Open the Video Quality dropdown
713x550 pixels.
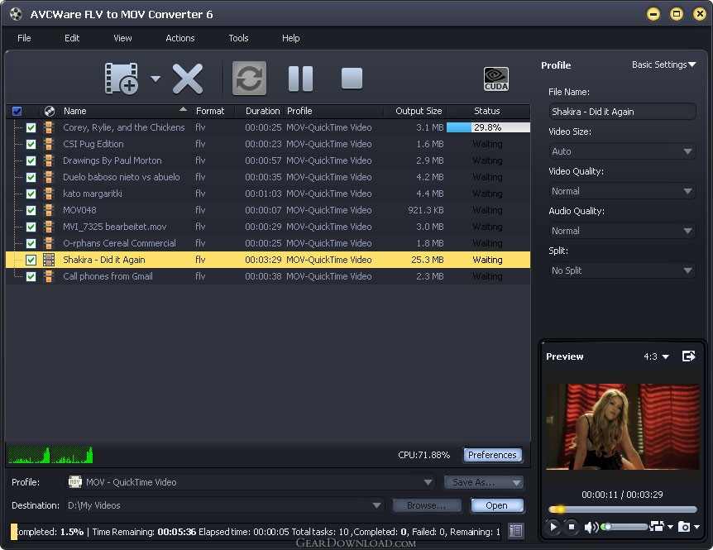click(622, 191)
